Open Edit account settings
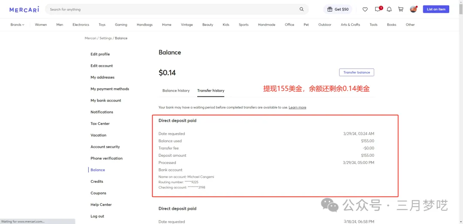The height and width of the screenshot is (224, 463). coord(102,66)
